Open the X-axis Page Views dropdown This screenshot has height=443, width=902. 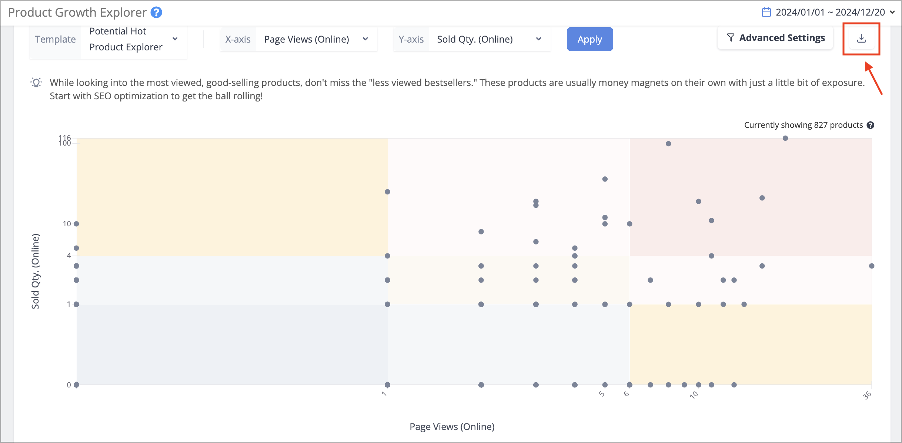pos(316,39)
